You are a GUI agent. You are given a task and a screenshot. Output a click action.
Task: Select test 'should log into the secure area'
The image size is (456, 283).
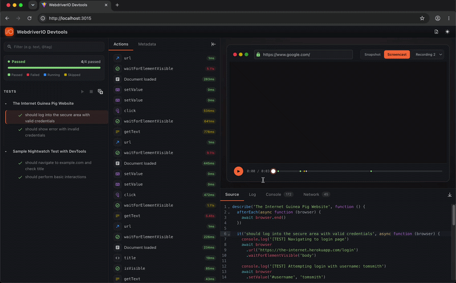pos(56,118)
